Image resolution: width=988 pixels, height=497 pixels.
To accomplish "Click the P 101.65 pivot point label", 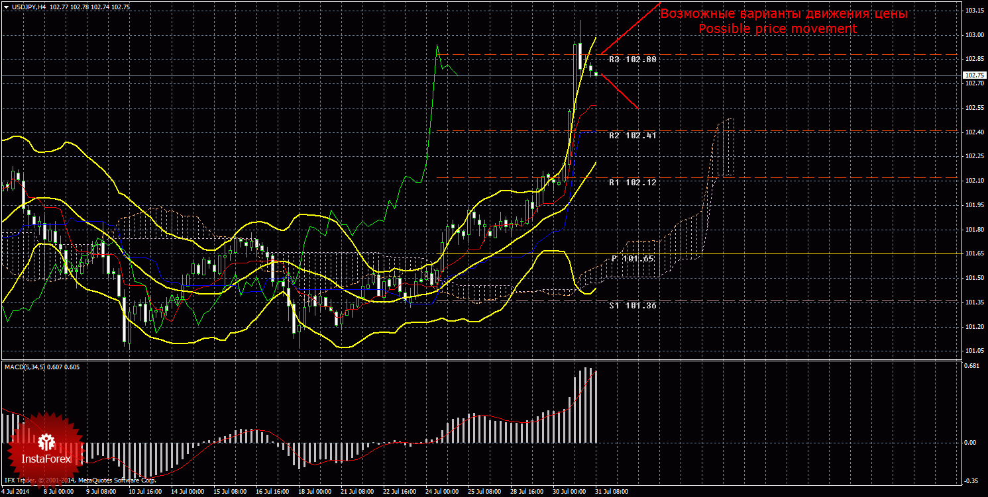I will click(633, 259).
